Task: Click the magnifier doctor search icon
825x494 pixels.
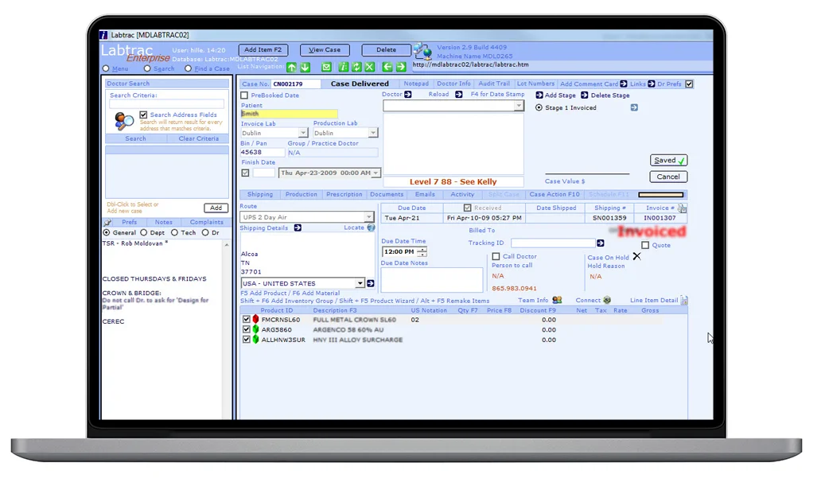Action: coord(124,122)
